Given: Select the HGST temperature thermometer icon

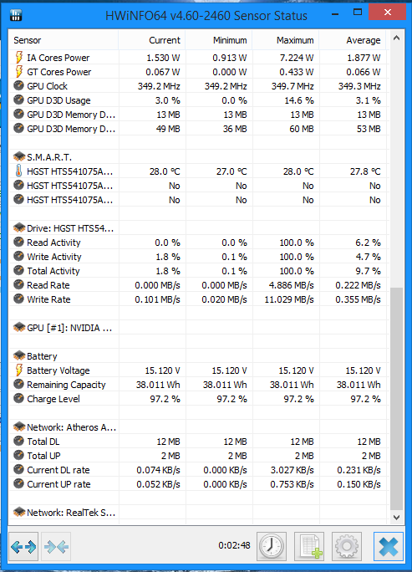Looking at the screenshot, I should 18,171.
